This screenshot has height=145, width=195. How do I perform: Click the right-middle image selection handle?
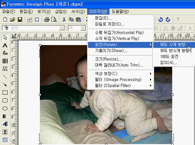[x=172, y=95]
